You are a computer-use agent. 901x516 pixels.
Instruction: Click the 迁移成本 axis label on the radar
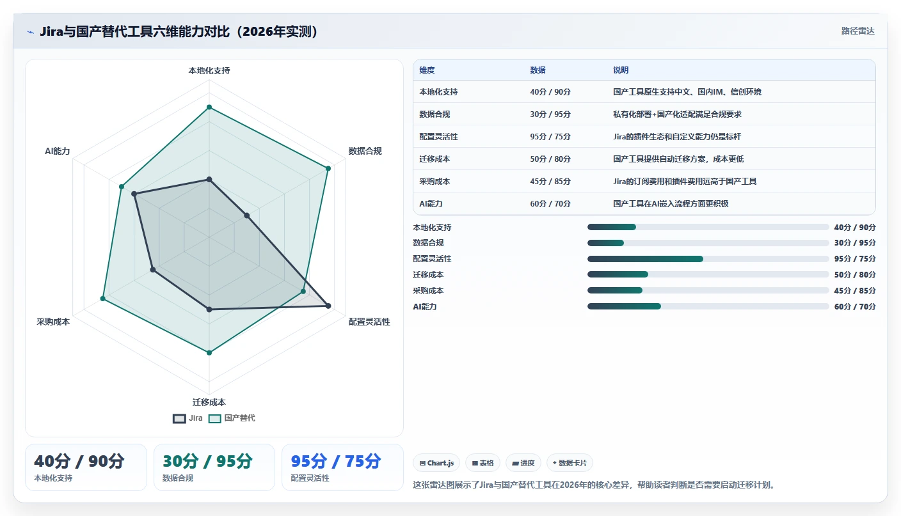[x=209, y=402]
